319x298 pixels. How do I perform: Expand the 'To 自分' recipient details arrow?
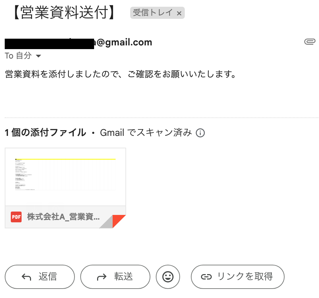38,56
